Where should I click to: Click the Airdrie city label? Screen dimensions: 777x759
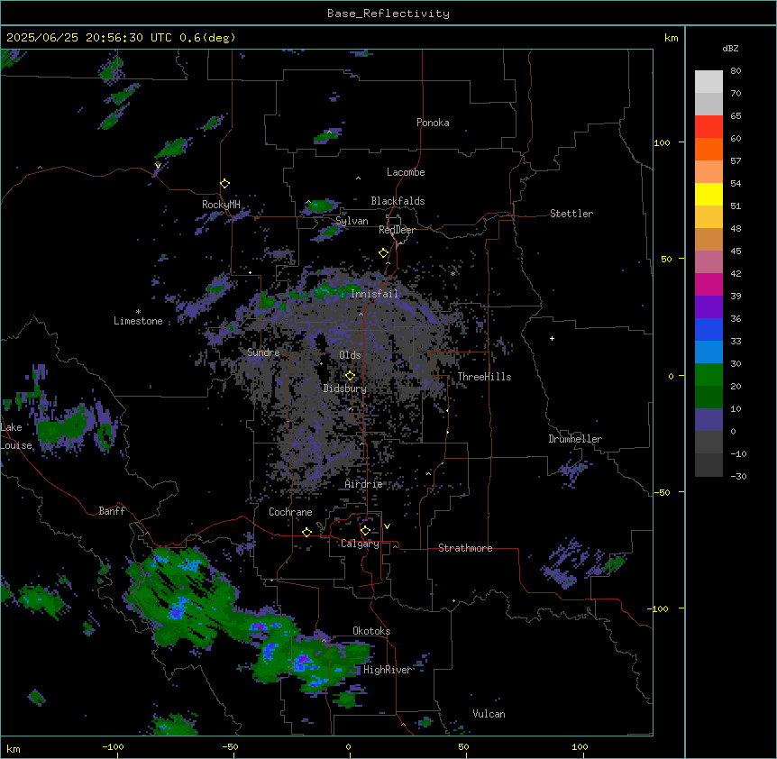pyautogui.click(x=363, y=484)
